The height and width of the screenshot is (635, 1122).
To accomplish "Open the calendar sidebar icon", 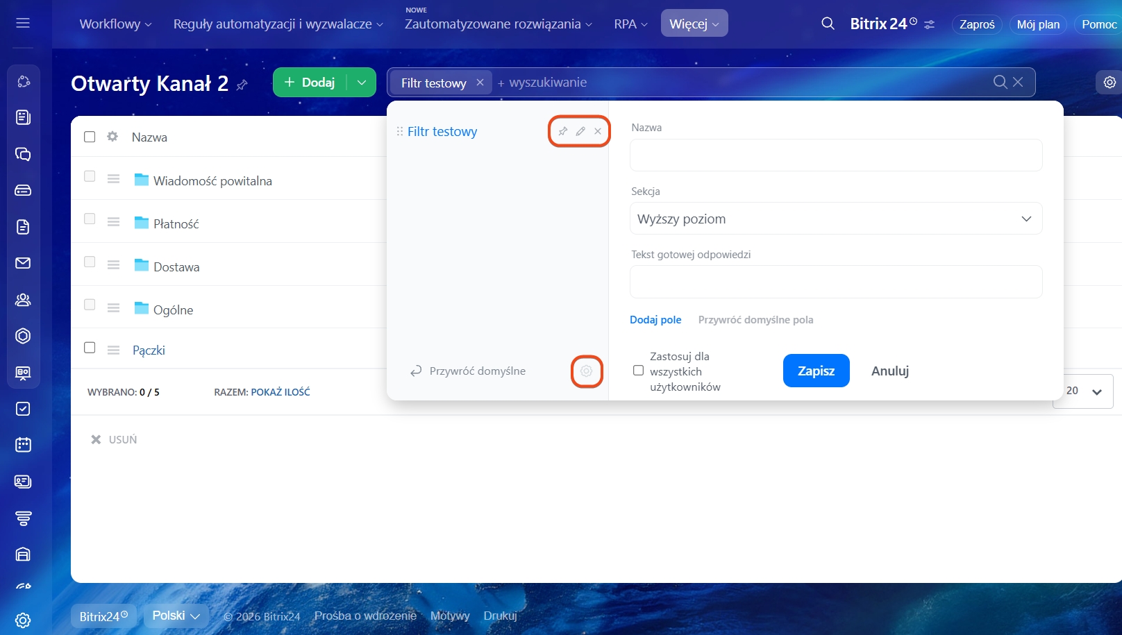I will [x=23, y=445].
